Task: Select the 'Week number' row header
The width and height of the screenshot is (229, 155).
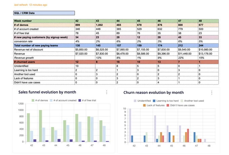Action: pyautogui.click(x=44, y=21)
